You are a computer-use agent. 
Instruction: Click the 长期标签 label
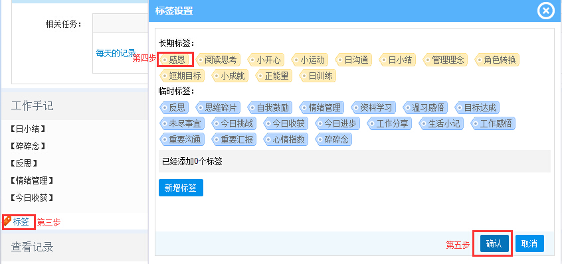176,43
